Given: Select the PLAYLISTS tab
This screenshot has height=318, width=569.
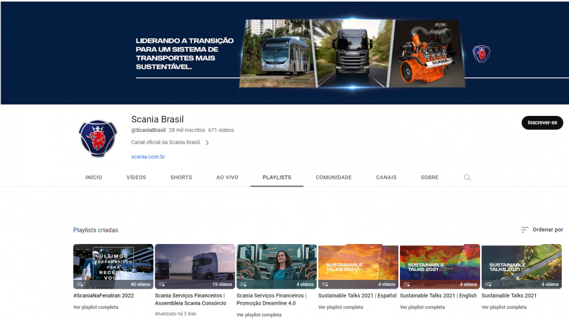Looking at the screenshot, I should point(277,177).
